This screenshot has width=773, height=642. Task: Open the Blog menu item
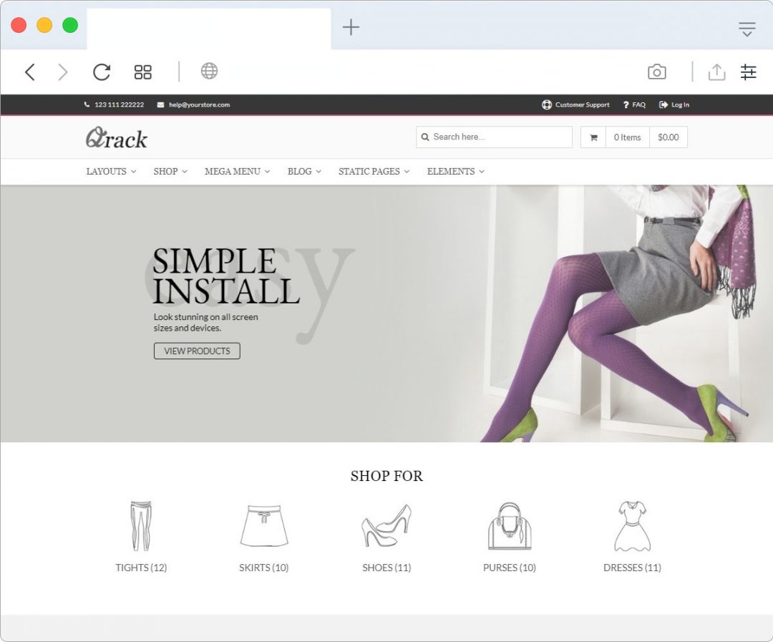click(x=304, y=171)
